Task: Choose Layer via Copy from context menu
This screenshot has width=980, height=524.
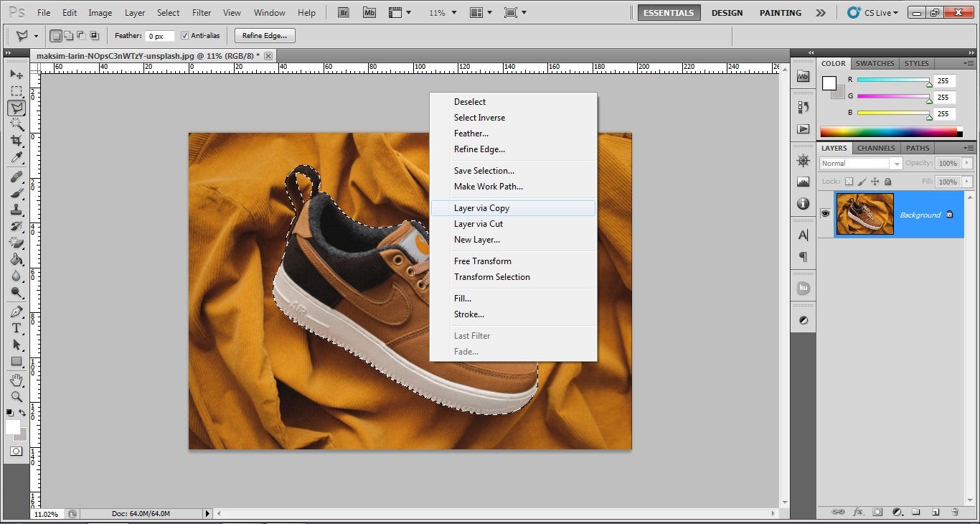Action: point(483,207)
